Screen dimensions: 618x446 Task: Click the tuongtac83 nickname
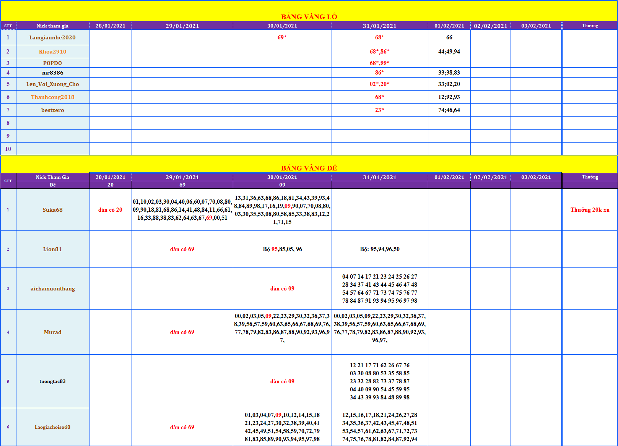tap(52, 381)
